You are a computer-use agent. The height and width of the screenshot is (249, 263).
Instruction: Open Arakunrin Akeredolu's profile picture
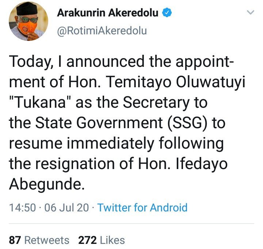[x=28, y=21]
